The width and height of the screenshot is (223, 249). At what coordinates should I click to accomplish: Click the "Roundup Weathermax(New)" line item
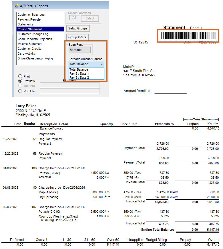pyautogui.click(x=58, y=216)
